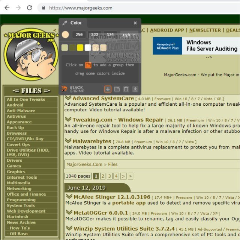Go to page 2 of files
Image resolution: width=240 pixels, height=240 pixels.
(x=103, y=176)
